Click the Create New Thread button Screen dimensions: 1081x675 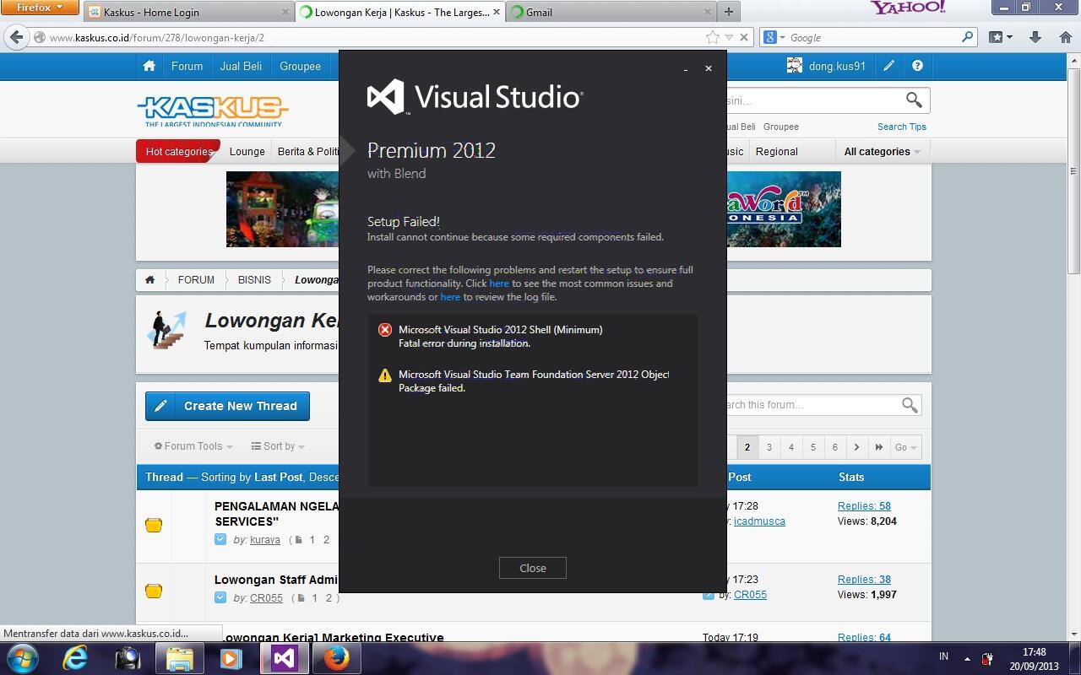227,406
